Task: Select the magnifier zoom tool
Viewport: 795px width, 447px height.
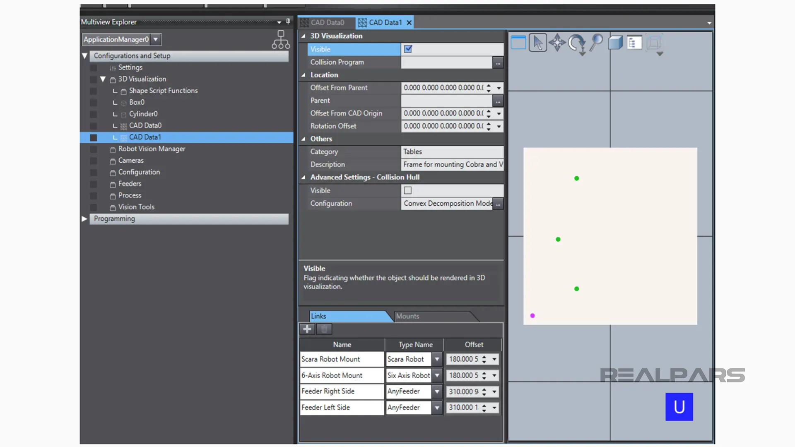Action: 596,42
